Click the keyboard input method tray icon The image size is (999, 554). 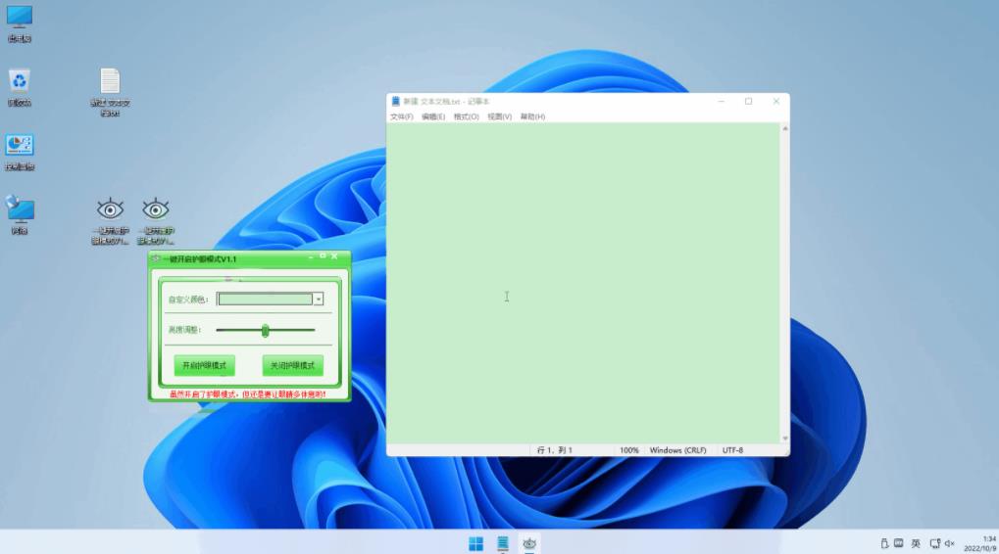pos(898,544)
